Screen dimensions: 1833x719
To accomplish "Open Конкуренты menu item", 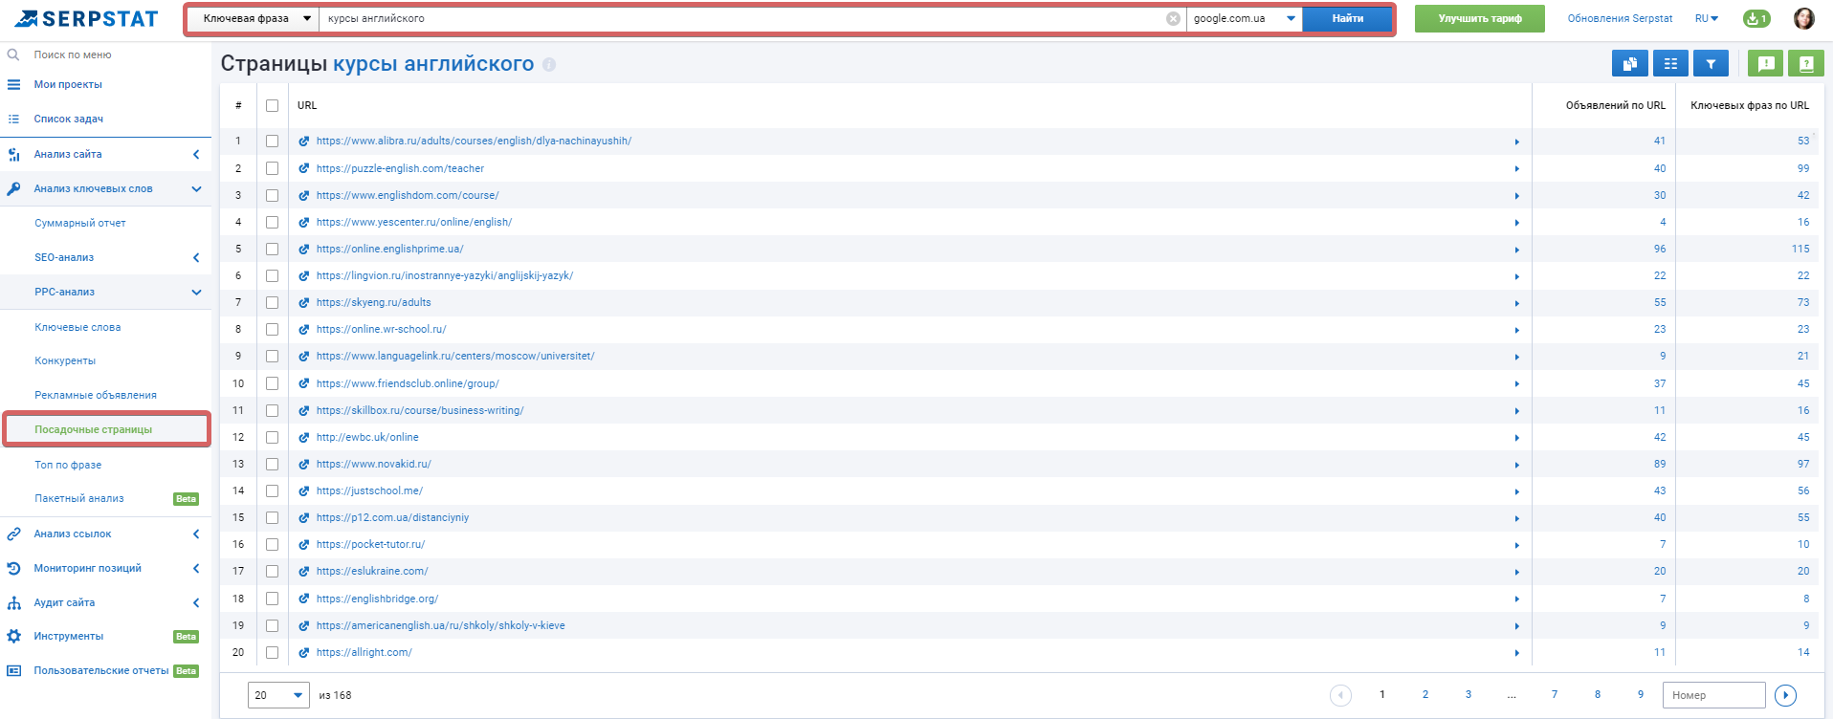I will (65, 360).
